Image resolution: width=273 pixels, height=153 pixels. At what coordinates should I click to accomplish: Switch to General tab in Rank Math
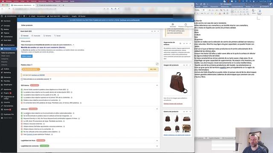click(25, 36)
